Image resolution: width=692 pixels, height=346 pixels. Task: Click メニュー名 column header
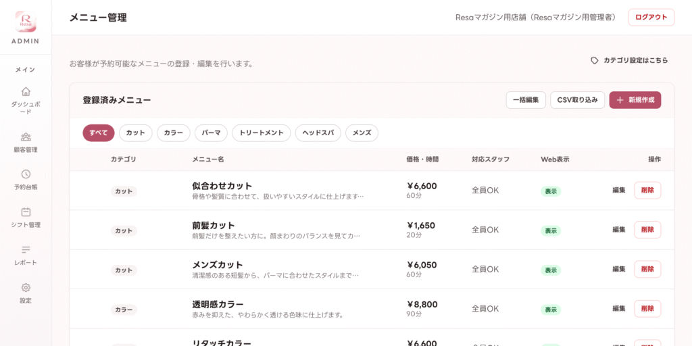(208, 159)
